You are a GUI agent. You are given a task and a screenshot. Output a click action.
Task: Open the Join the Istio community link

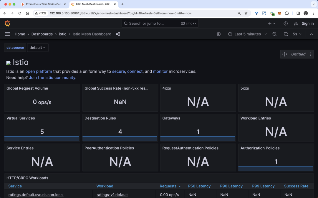coord(52,78)
